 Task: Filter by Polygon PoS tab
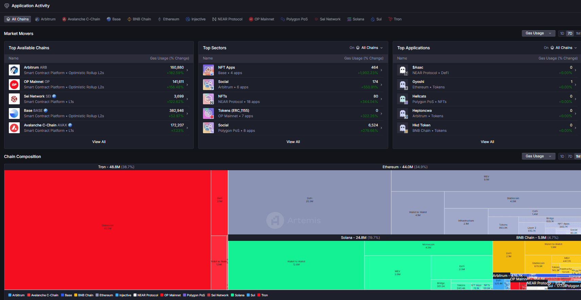click(294, 19)
